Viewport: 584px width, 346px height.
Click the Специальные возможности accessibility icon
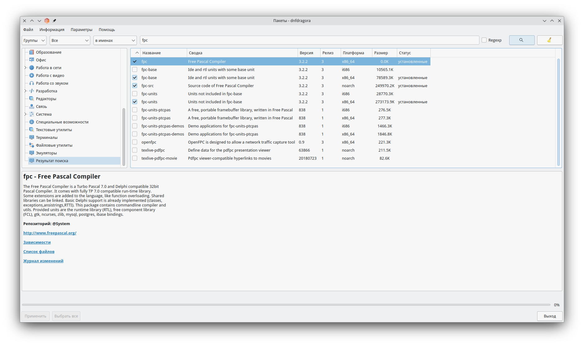(x=32, y=122)
